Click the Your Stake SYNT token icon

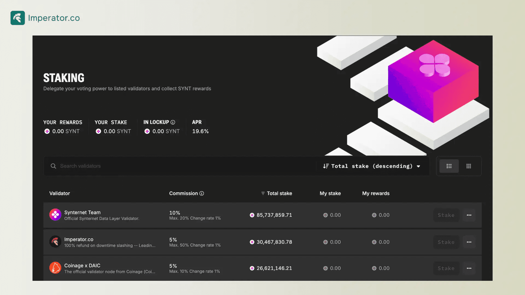(98, 131)
